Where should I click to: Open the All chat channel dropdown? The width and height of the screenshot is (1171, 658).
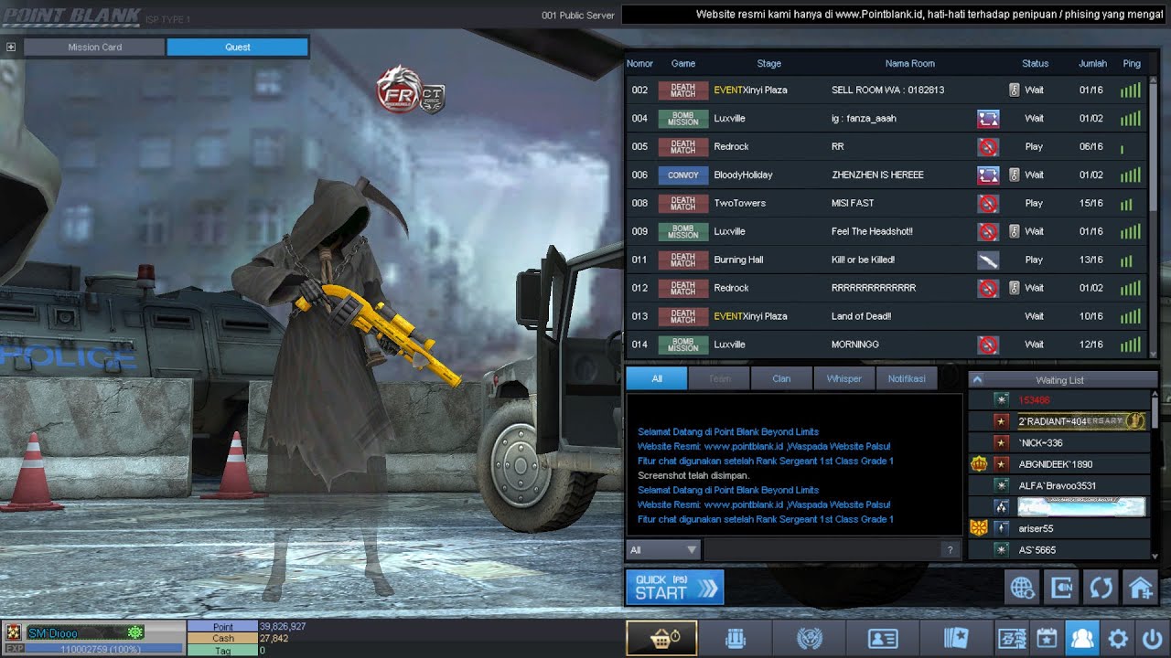(663, 550)
